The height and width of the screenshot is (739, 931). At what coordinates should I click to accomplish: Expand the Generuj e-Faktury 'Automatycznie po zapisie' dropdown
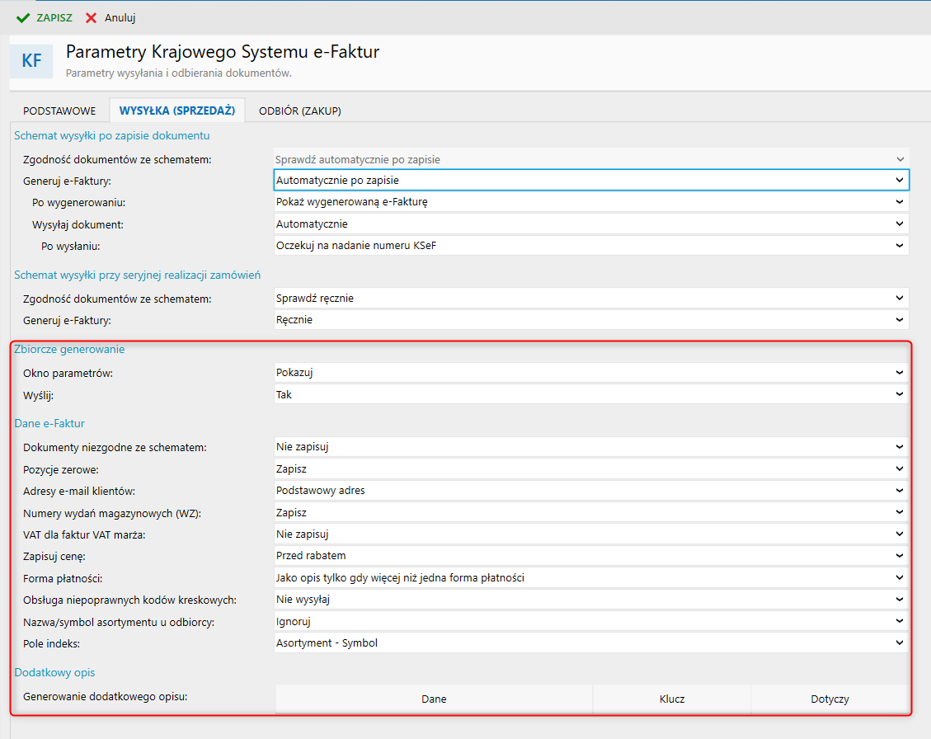click(590, 180)
